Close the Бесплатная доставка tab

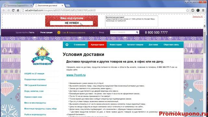click(x=62, y=6)
